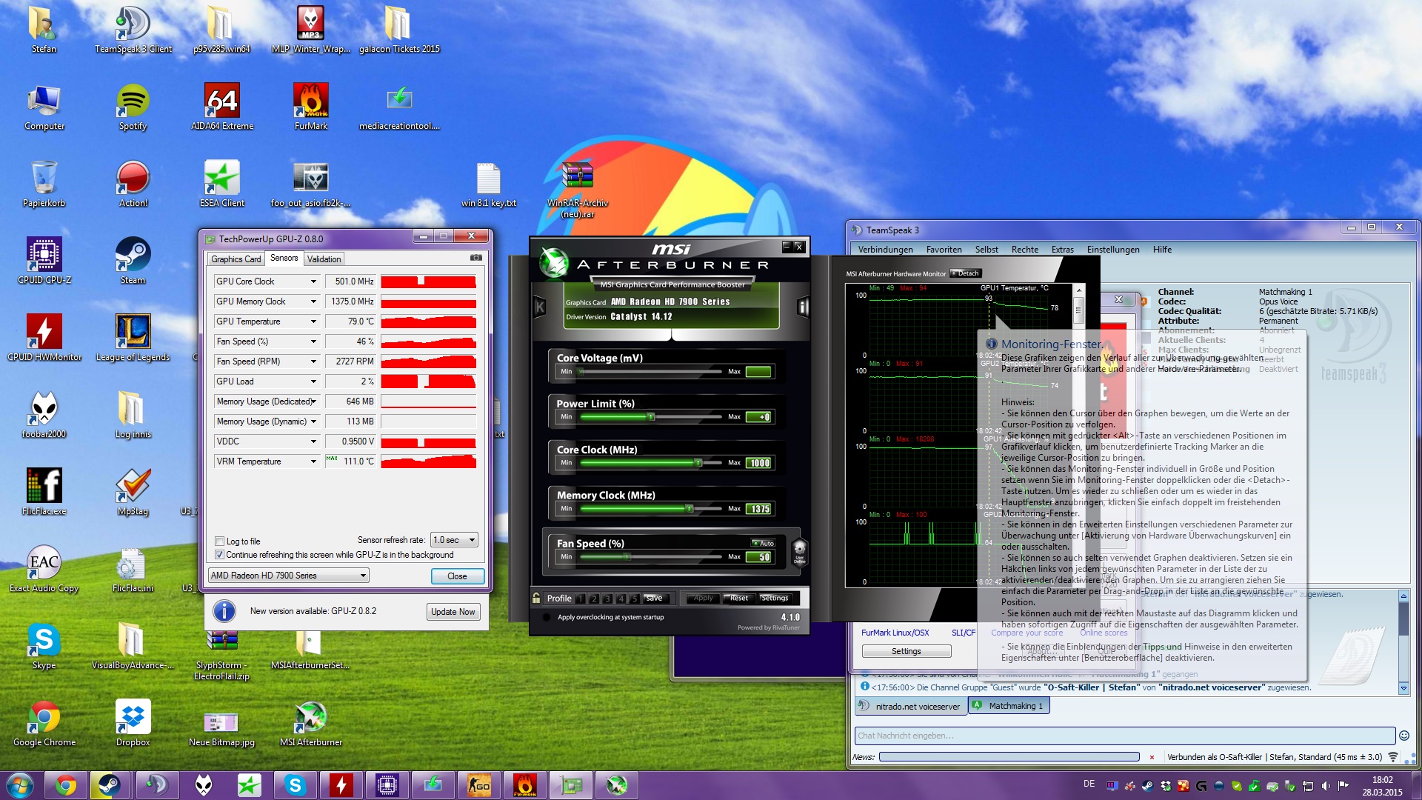This screenshot has width=1422, height=800.
Task: Switch to GPU-Z Graphics Card tab
Action: click(x=236, y=259)
